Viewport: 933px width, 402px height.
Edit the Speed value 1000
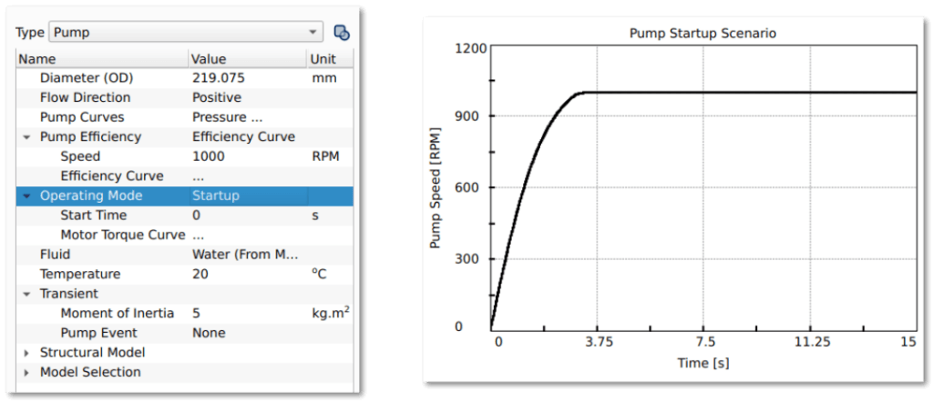(209, 156)
